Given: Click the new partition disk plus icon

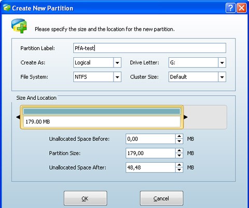Looking at the screenshot, I should [x=19, y=26].
